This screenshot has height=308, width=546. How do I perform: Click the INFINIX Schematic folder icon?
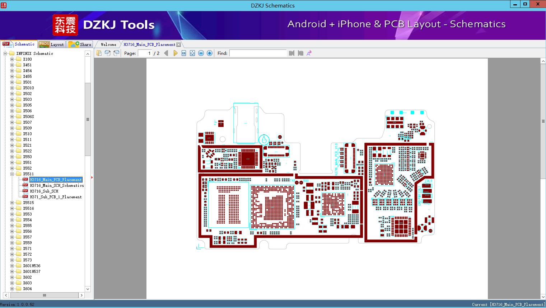[12, 53]
